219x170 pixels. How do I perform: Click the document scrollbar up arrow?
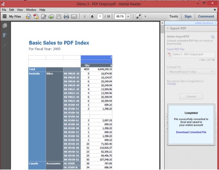(162, 23)
